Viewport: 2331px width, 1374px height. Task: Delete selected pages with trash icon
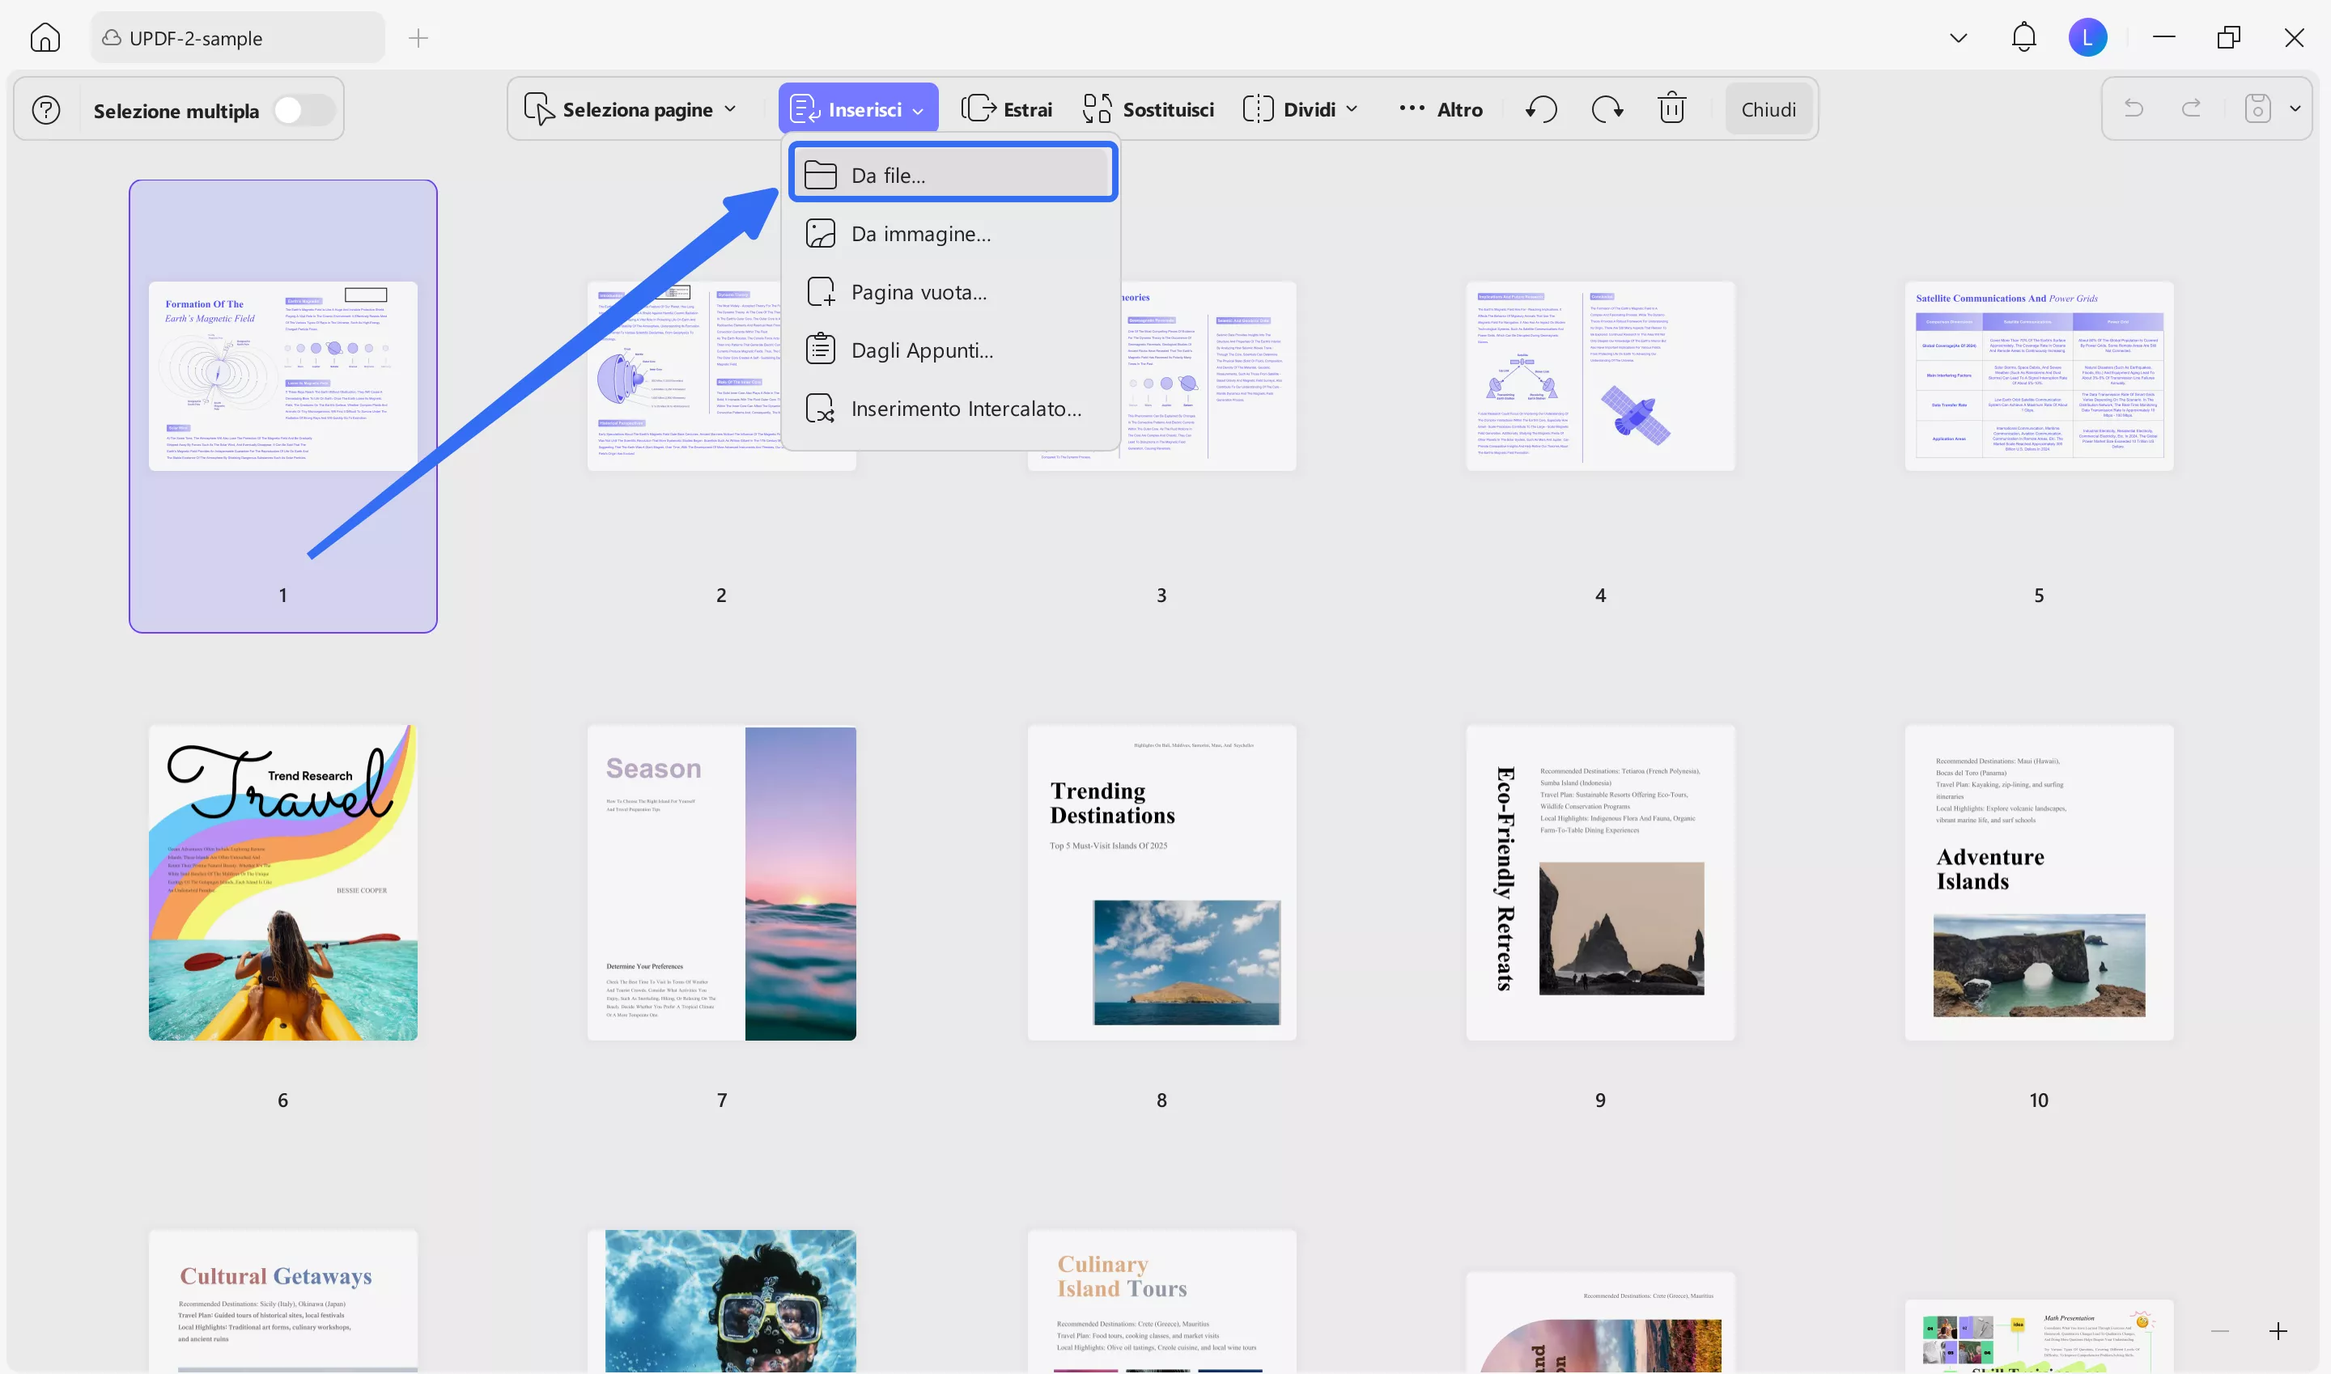[x=1671, y=109]
